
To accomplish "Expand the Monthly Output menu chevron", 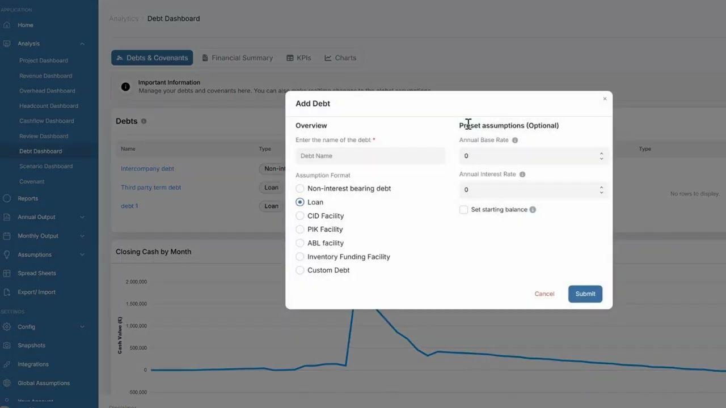I will point(82,236).
